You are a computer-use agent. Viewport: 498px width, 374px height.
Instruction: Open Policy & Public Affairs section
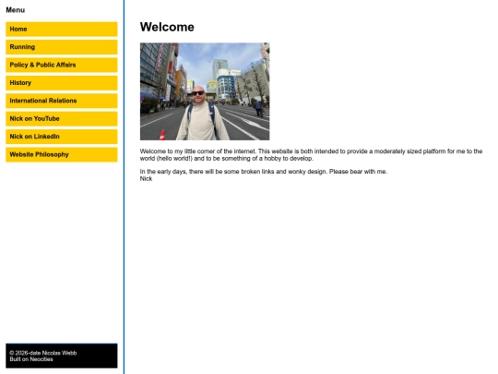[62, 65]
